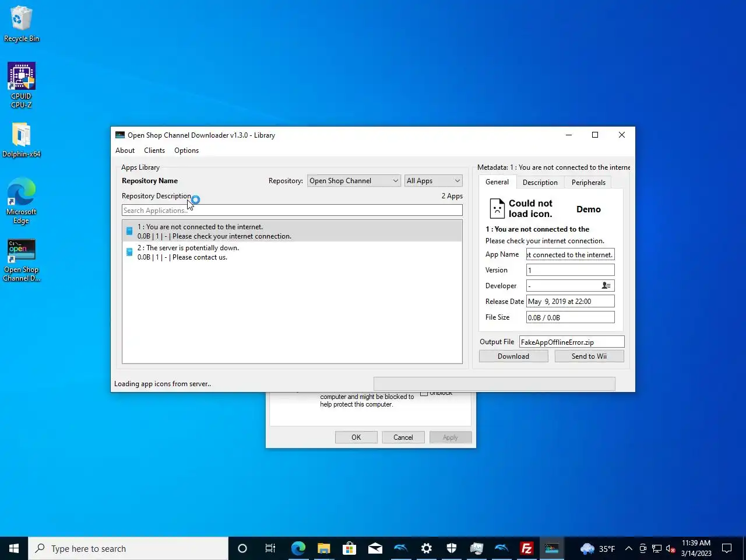Screen dimensions: 746x560
Task: Tick the Unblock checkbox in Properties dialog
Action: [x=424, y=393]
